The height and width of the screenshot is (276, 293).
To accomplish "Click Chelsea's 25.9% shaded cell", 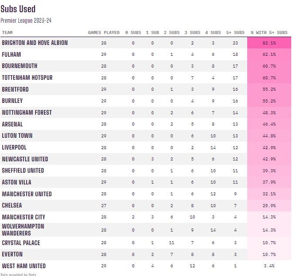I will pyautogui.click(x=269, y=205).
